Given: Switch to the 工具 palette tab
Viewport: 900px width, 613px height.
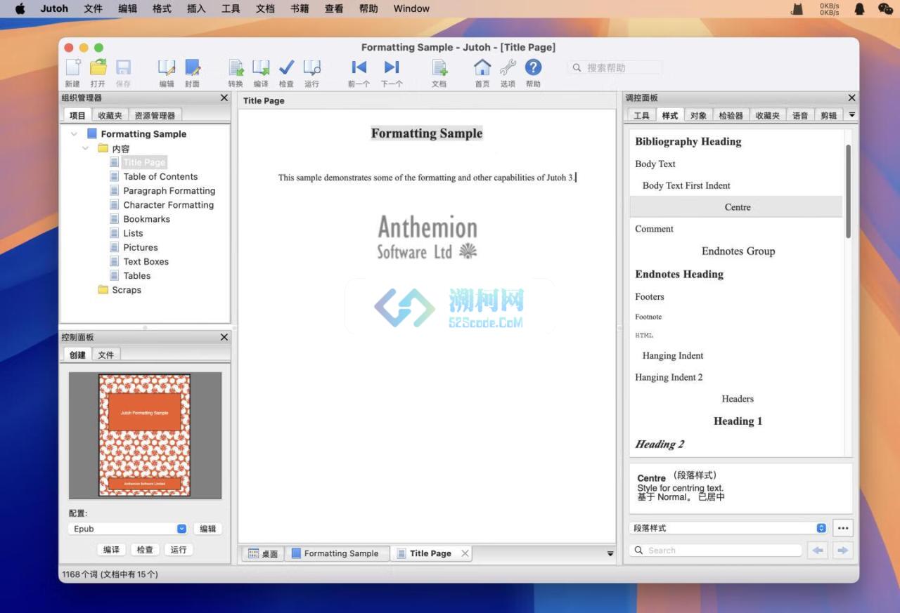Looking at the screenshot, I should (x=642, y=115).
